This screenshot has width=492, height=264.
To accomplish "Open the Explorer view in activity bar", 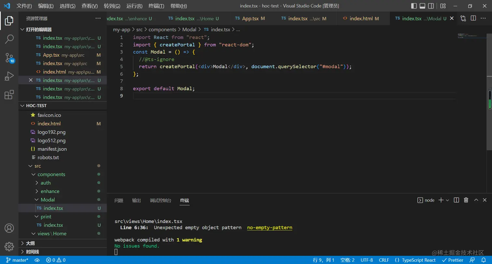I will tap(9, 21).
